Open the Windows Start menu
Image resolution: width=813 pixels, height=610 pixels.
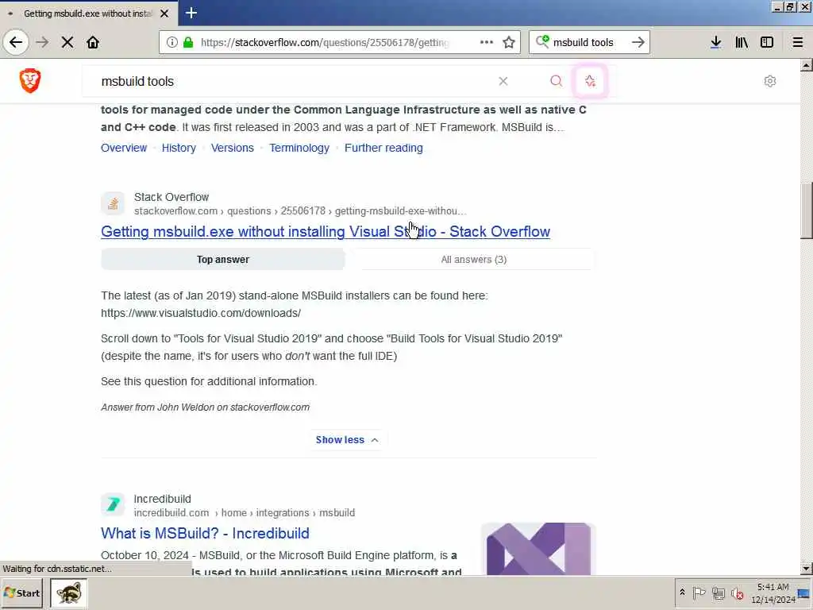pyautogui.click(x=21, y=593)
